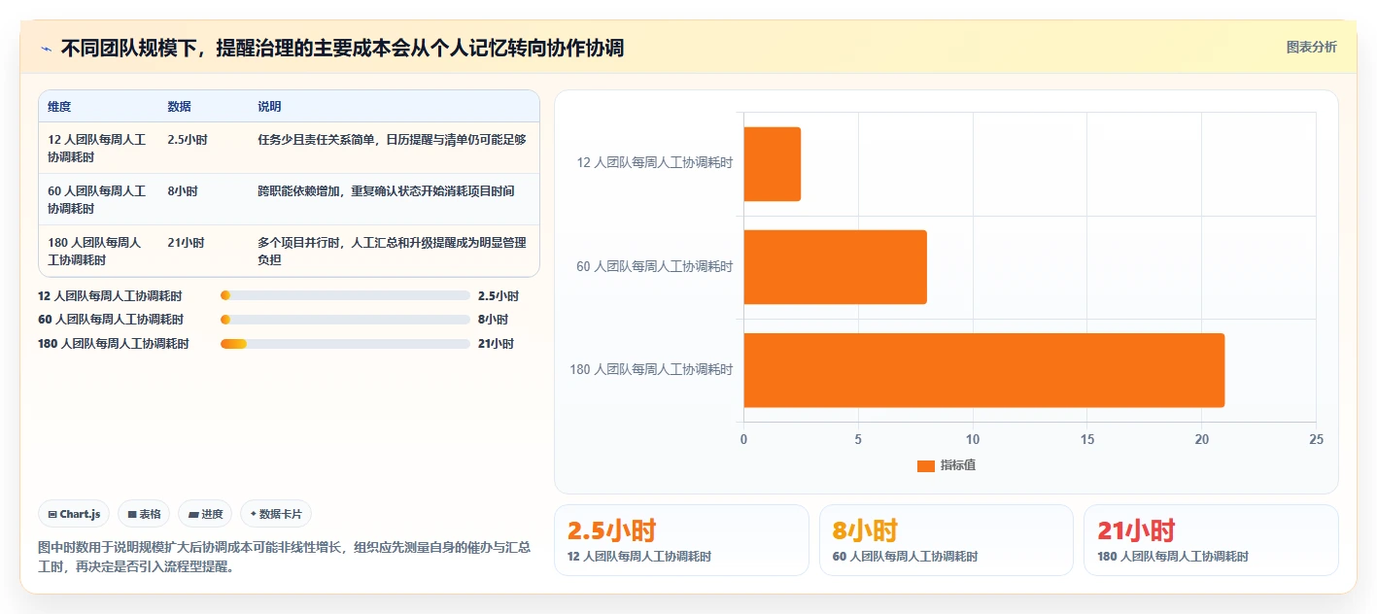Screen dimensions: 1377x614
Task: Click progress bar for 12 人团队每周人工协调耗时
Action: point(345,295)
